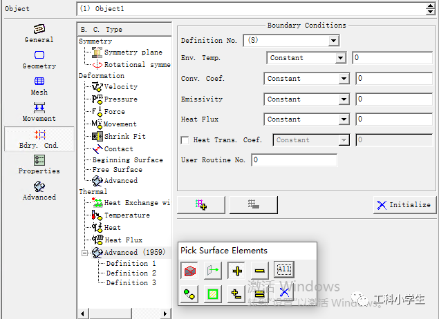Collapse the Advanced (1959) node

point(84,253)
